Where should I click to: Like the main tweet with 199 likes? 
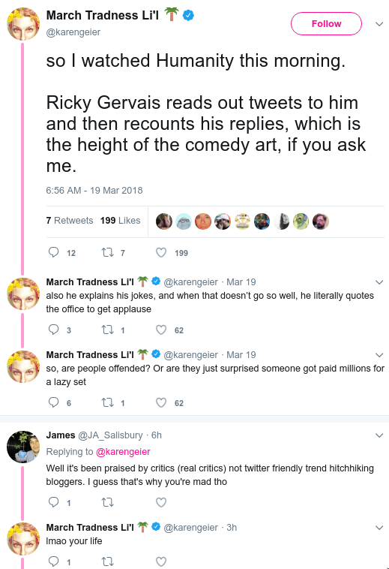pos(161,252)
